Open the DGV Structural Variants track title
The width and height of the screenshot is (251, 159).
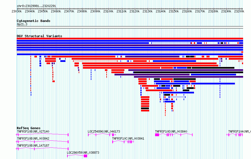tap(39, 36)
